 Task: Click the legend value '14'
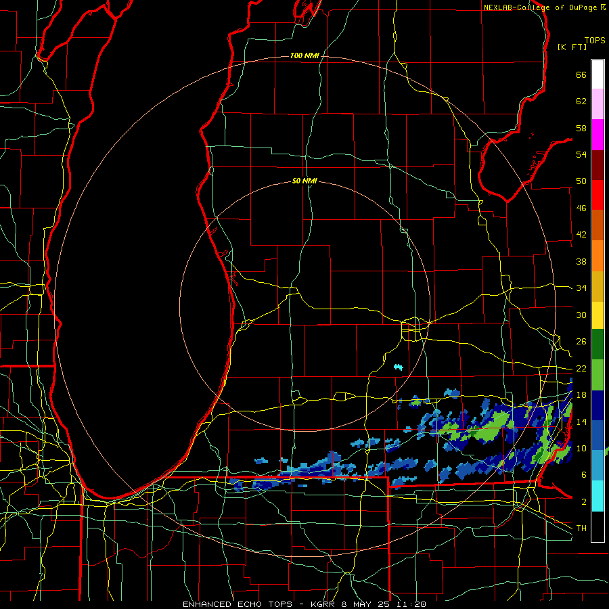(x=581, y=422)
